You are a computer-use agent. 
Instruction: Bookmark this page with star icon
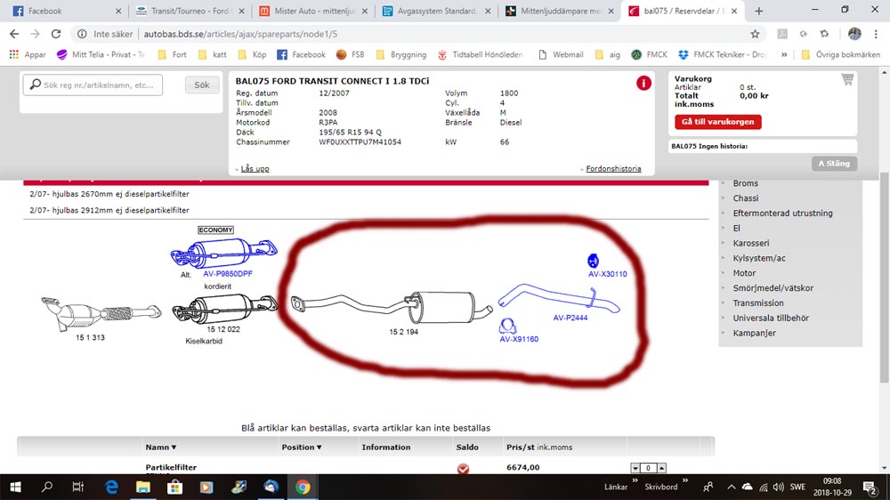pyautogui.click(x=755, y=34)
